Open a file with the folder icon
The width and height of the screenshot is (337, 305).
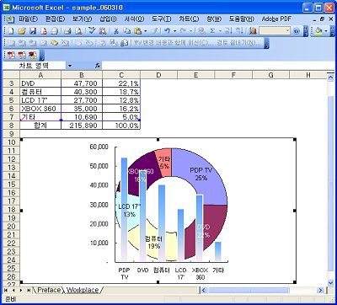[x=22, y=31]
